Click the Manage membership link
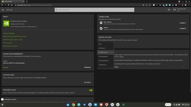 tap(6, 67)
